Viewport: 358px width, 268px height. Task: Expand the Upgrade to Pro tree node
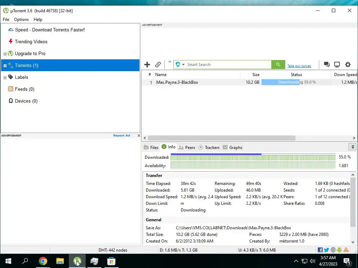[5, 54]
